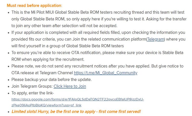192x116 pixels.
Task: Open the t.me/Mi_Global_Community channel link
Action: [x=106, y=73]
